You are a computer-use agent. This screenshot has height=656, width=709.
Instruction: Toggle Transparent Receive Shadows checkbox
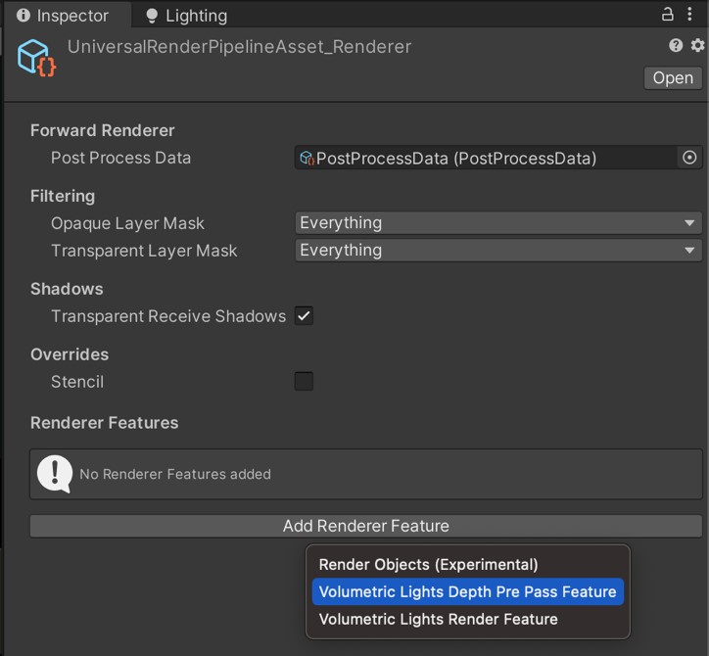(x=304, y=316)
